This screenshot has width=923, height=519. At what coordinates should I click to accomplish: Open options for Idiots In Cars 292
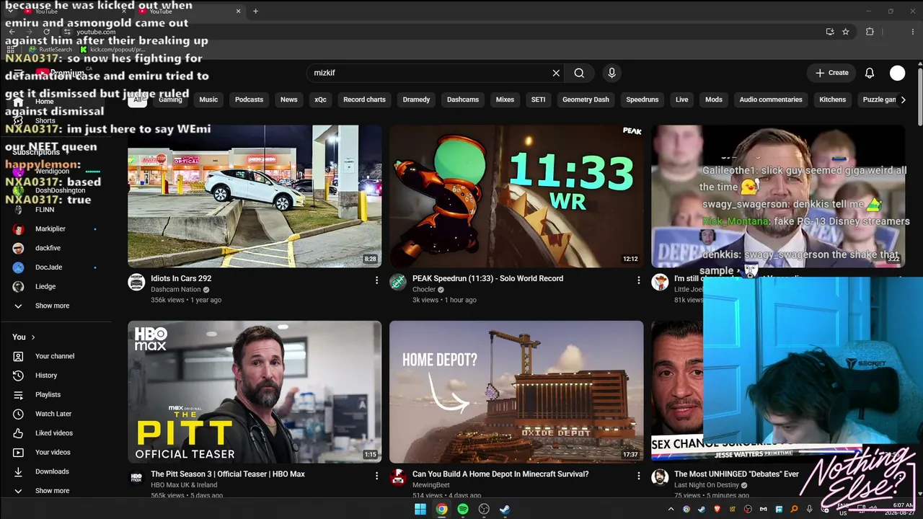(x=376, y=280)
